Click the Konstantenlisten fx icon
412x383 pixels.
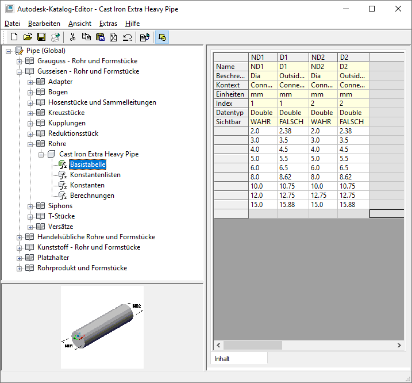[63, 175]
